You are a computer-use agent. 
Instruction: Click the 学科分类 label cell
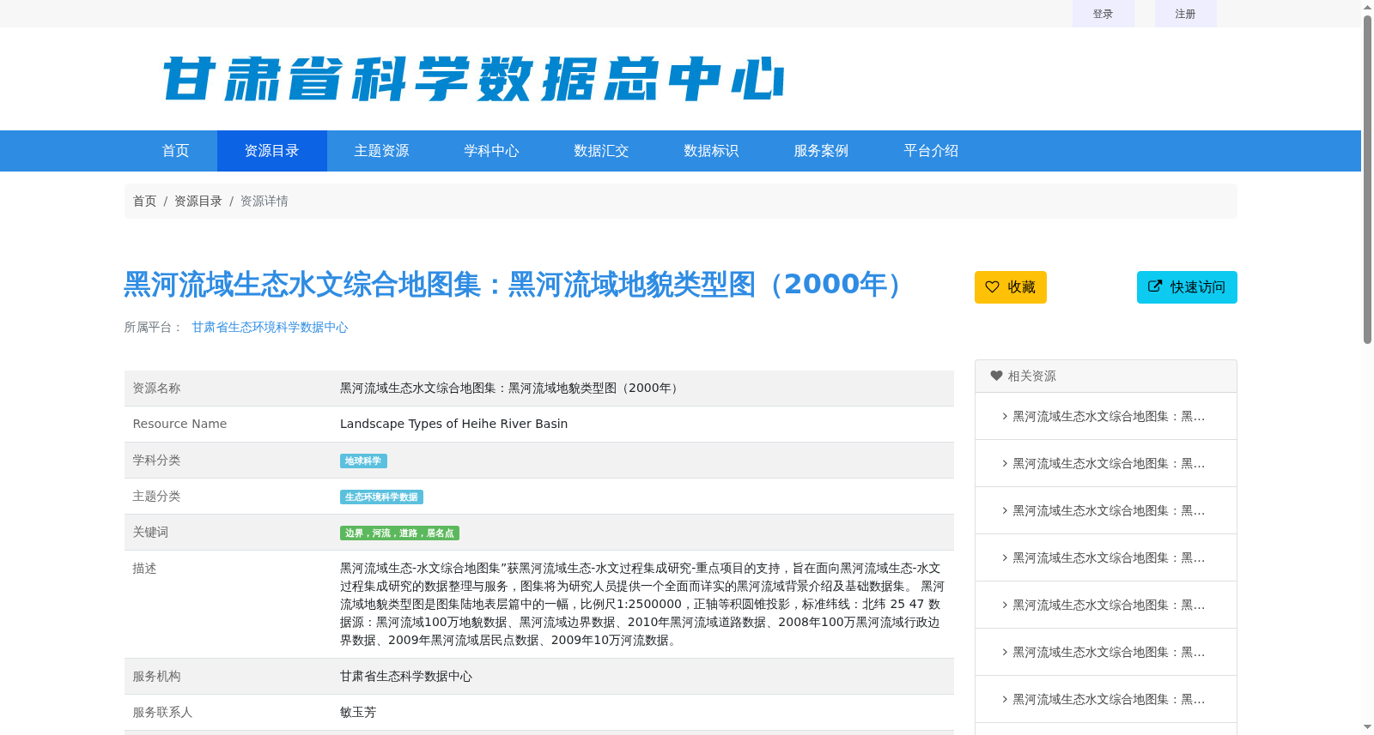pos(228,461)
